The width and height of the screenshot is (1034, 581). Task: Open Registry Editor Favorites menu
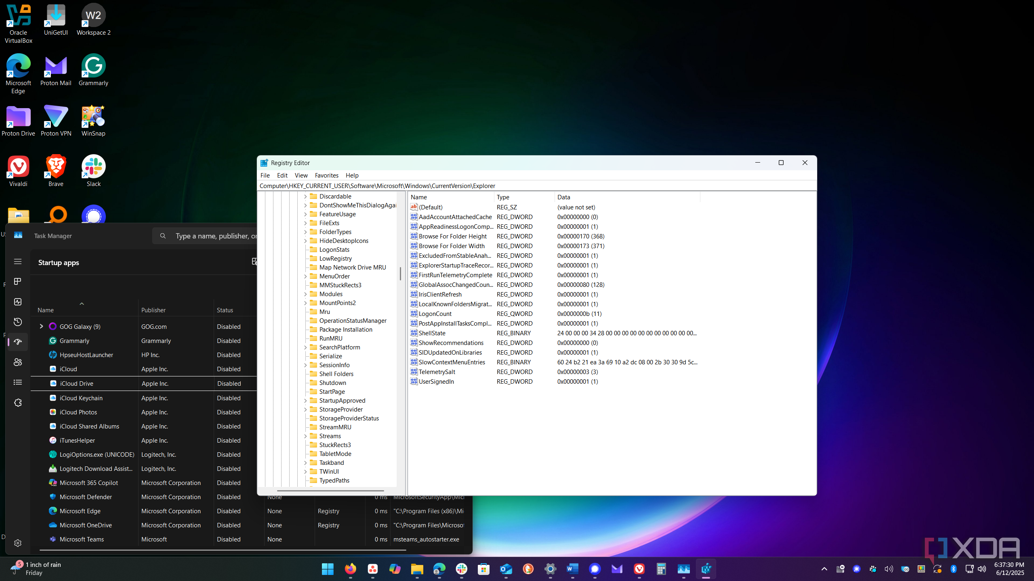(x=326, y=175)
